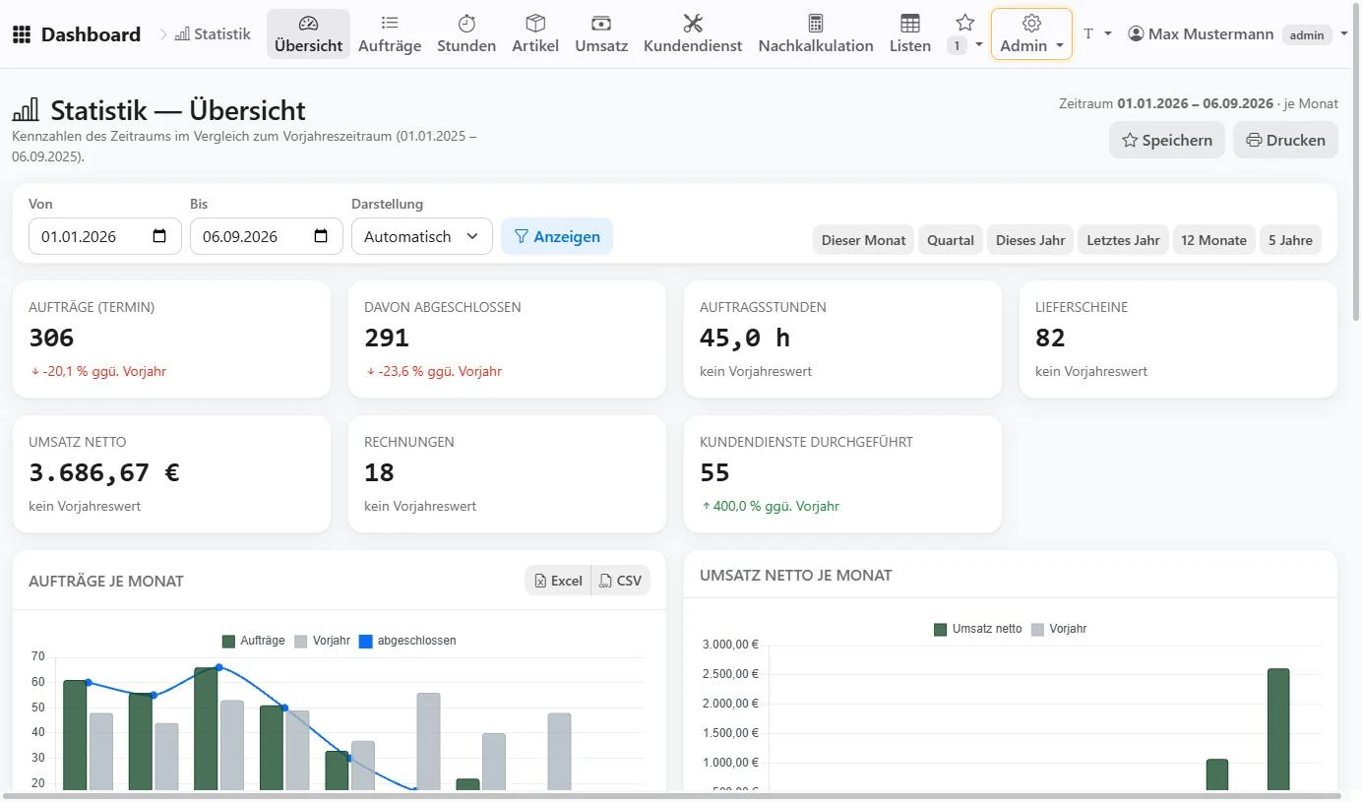Open the Nachkalkulation calculator tab
The image size is (1362, 802).
816,34
